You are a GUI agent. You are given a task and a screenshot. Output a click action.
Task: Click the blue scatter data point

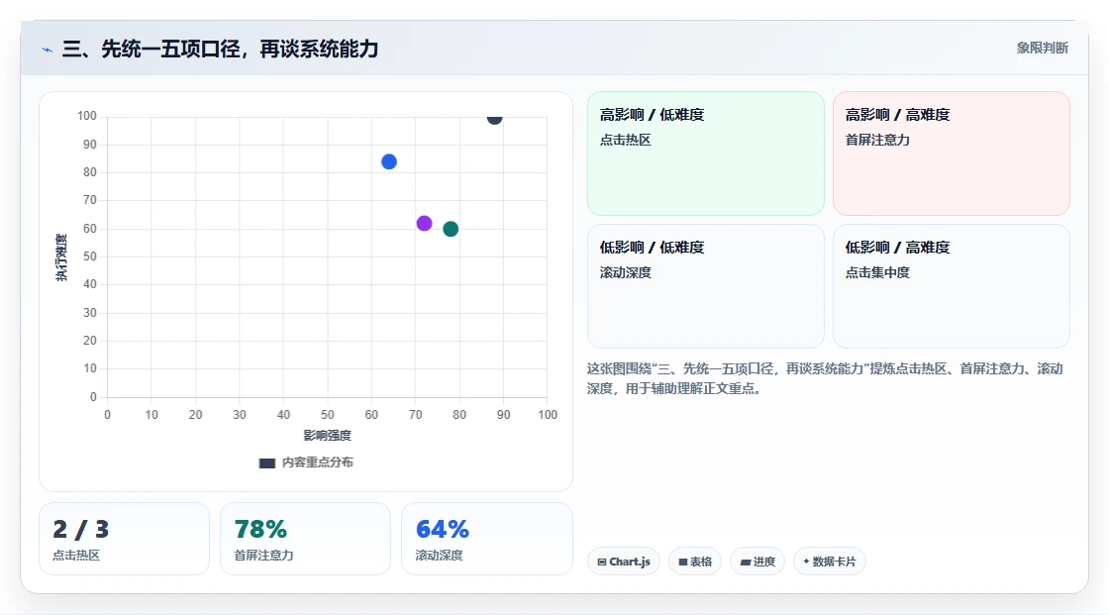389,162
